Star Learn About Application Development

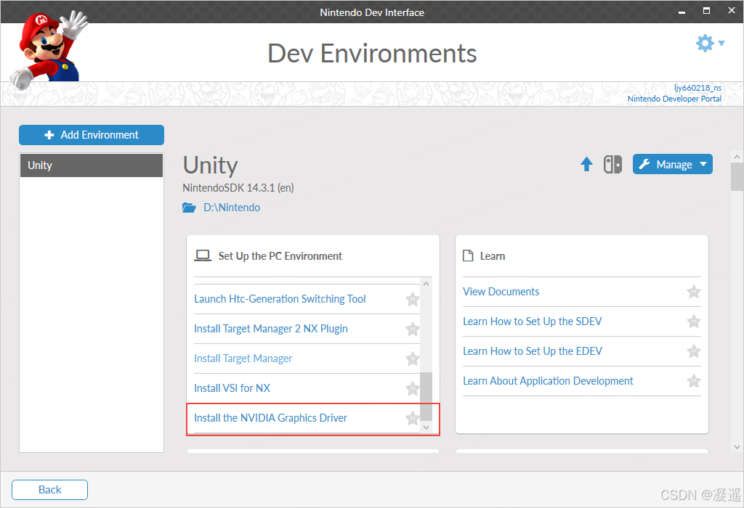tap(694, 381)
